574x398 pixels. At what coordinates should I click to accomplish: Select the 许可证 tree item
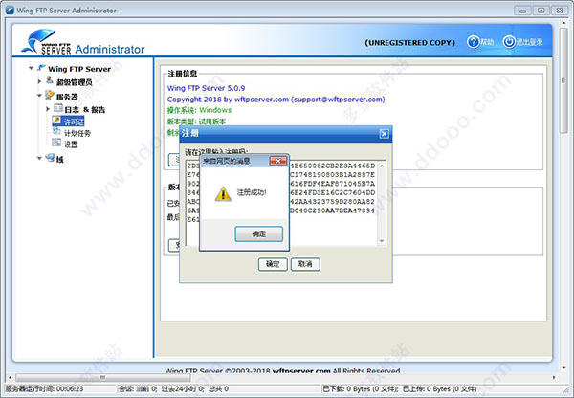click(x=74, y=122)
